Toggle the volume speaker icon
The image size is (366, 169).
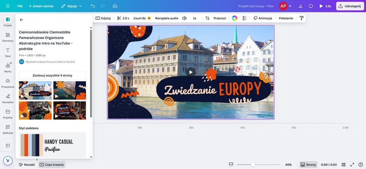coord(184,18)
